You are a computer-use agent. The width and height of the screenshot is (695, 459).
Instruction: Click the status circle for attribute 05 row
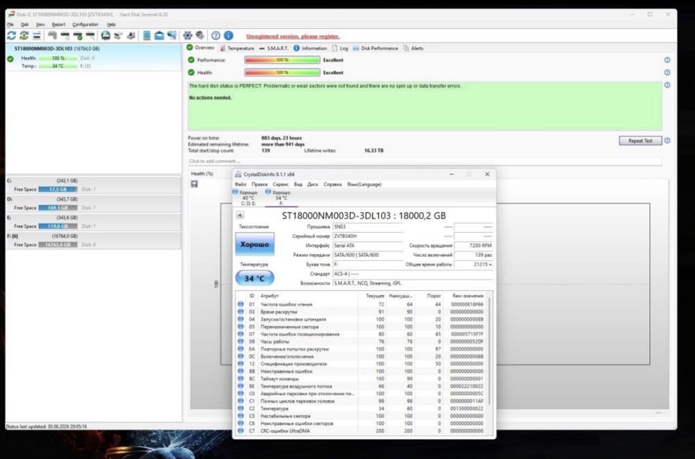click(240, 326)
